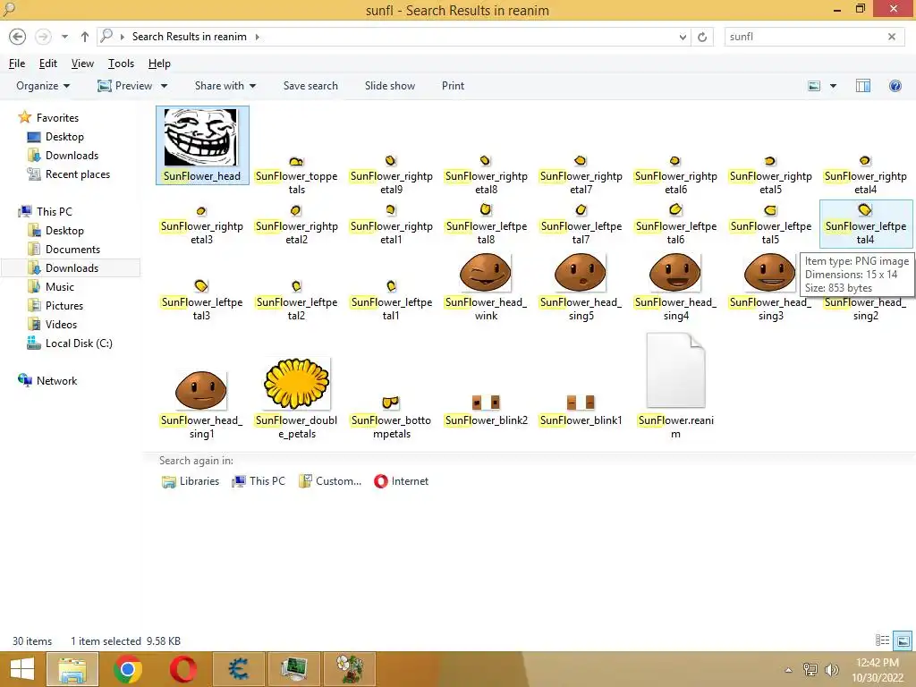Screen dimensions: 916x687
Task: Select the SunFlower_head troll face thumbnail
Action: click(201, 137)
